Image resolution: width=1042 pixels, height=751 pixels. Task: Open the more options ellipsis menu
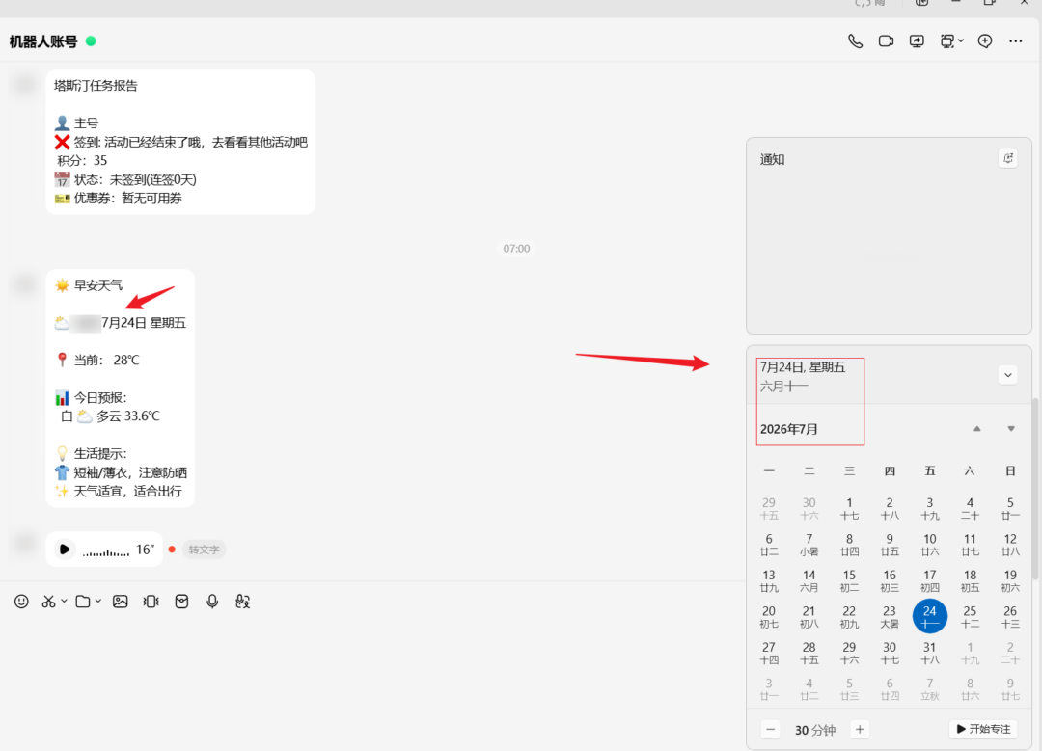point(1015,41)
